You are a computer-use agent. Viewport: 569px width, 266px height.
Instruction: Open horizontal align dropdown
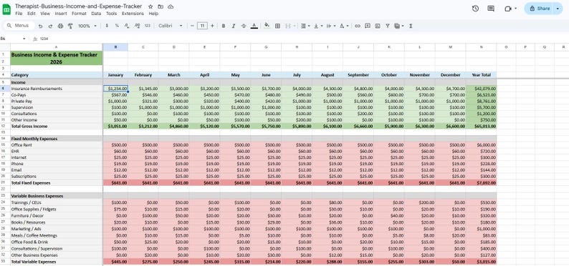(306, 26)
